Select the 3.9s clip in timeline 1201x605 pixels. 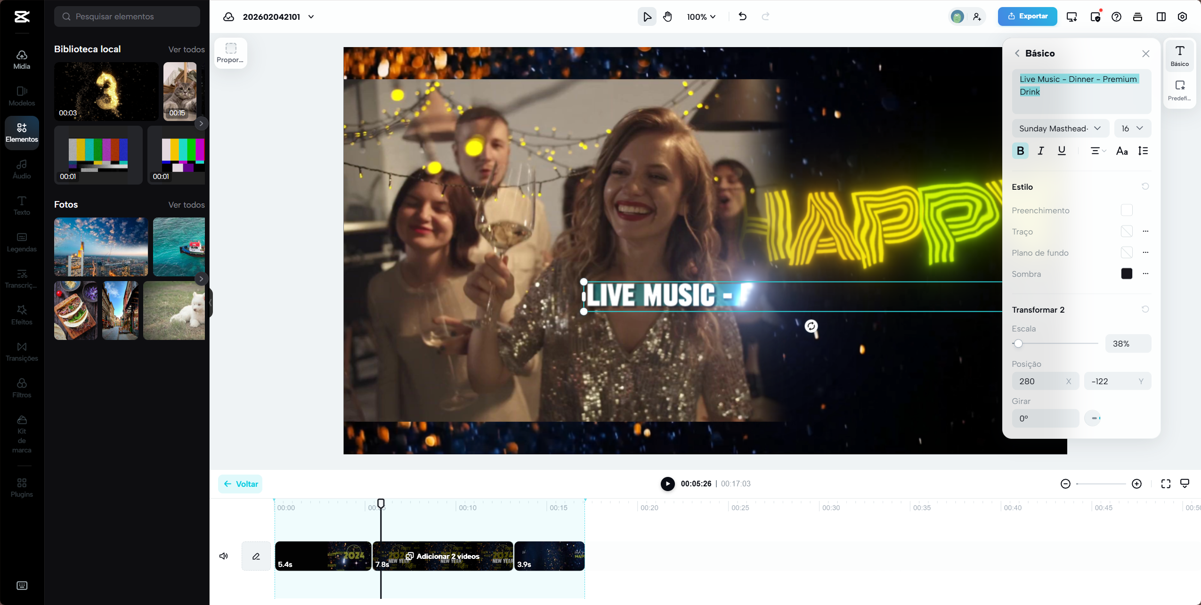tap(549, 556)
